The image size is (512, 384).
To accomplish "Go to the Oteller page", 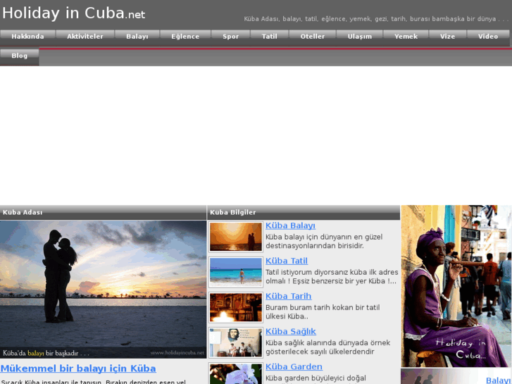I will coord(313,36).
